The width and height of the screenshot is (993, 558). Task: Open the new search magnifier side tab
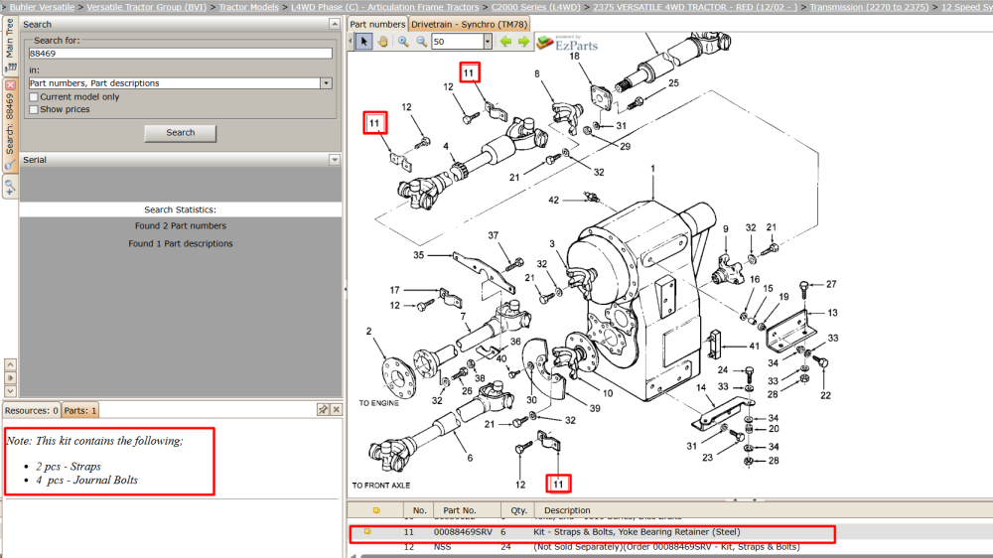tap(10, 188)
